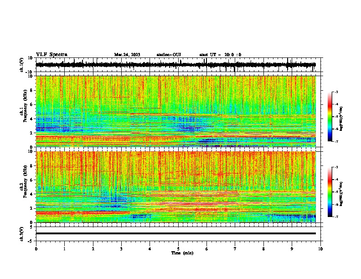Screen dimensions: 361x279
Task: Click inside the ch.1 voltage waveform panel
Action: pos(178,65)
